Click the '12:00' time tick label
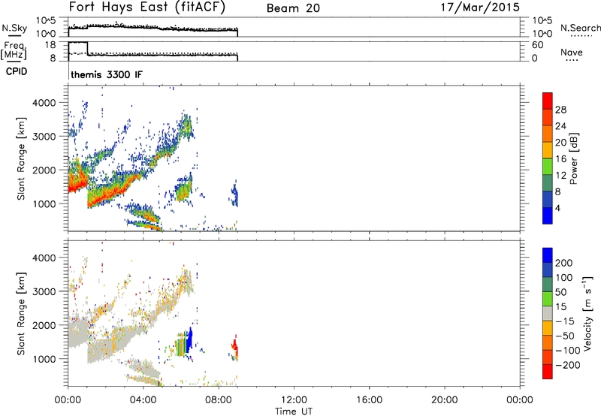Screen dimensions: 601x416 pos(294,400)
